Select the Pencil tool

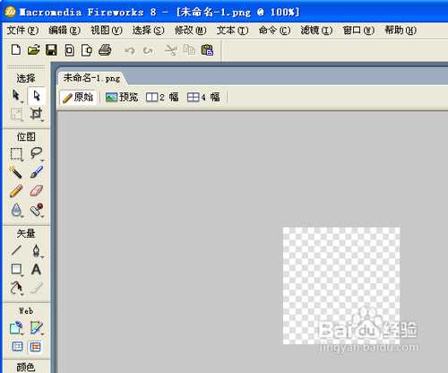pyautogui.click(x=16, y=191)
